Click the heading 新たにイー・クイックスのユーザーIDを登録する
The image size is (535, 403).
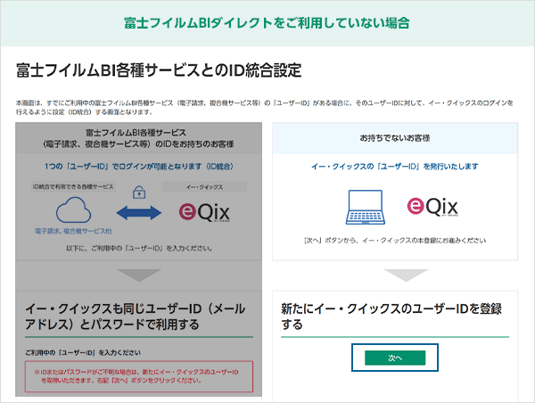click(x=391, y=316)
